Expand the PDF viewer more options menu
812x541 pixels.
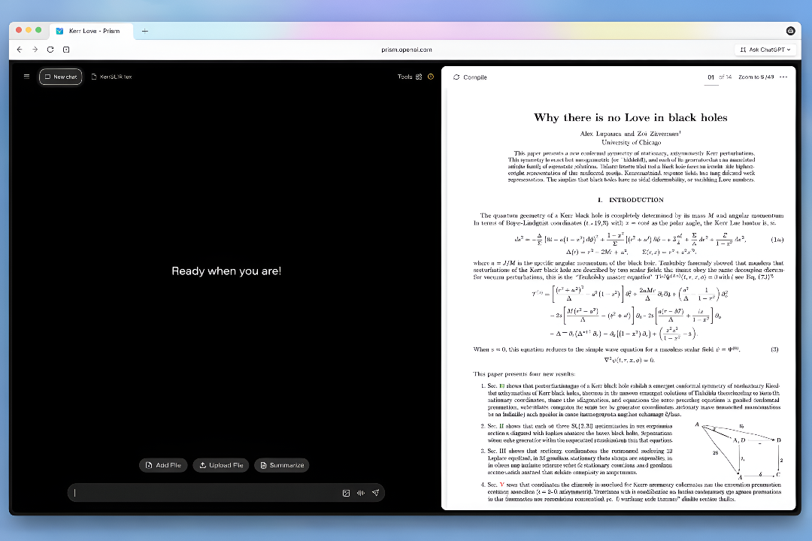pyautogui.click(x=783, y=77)
